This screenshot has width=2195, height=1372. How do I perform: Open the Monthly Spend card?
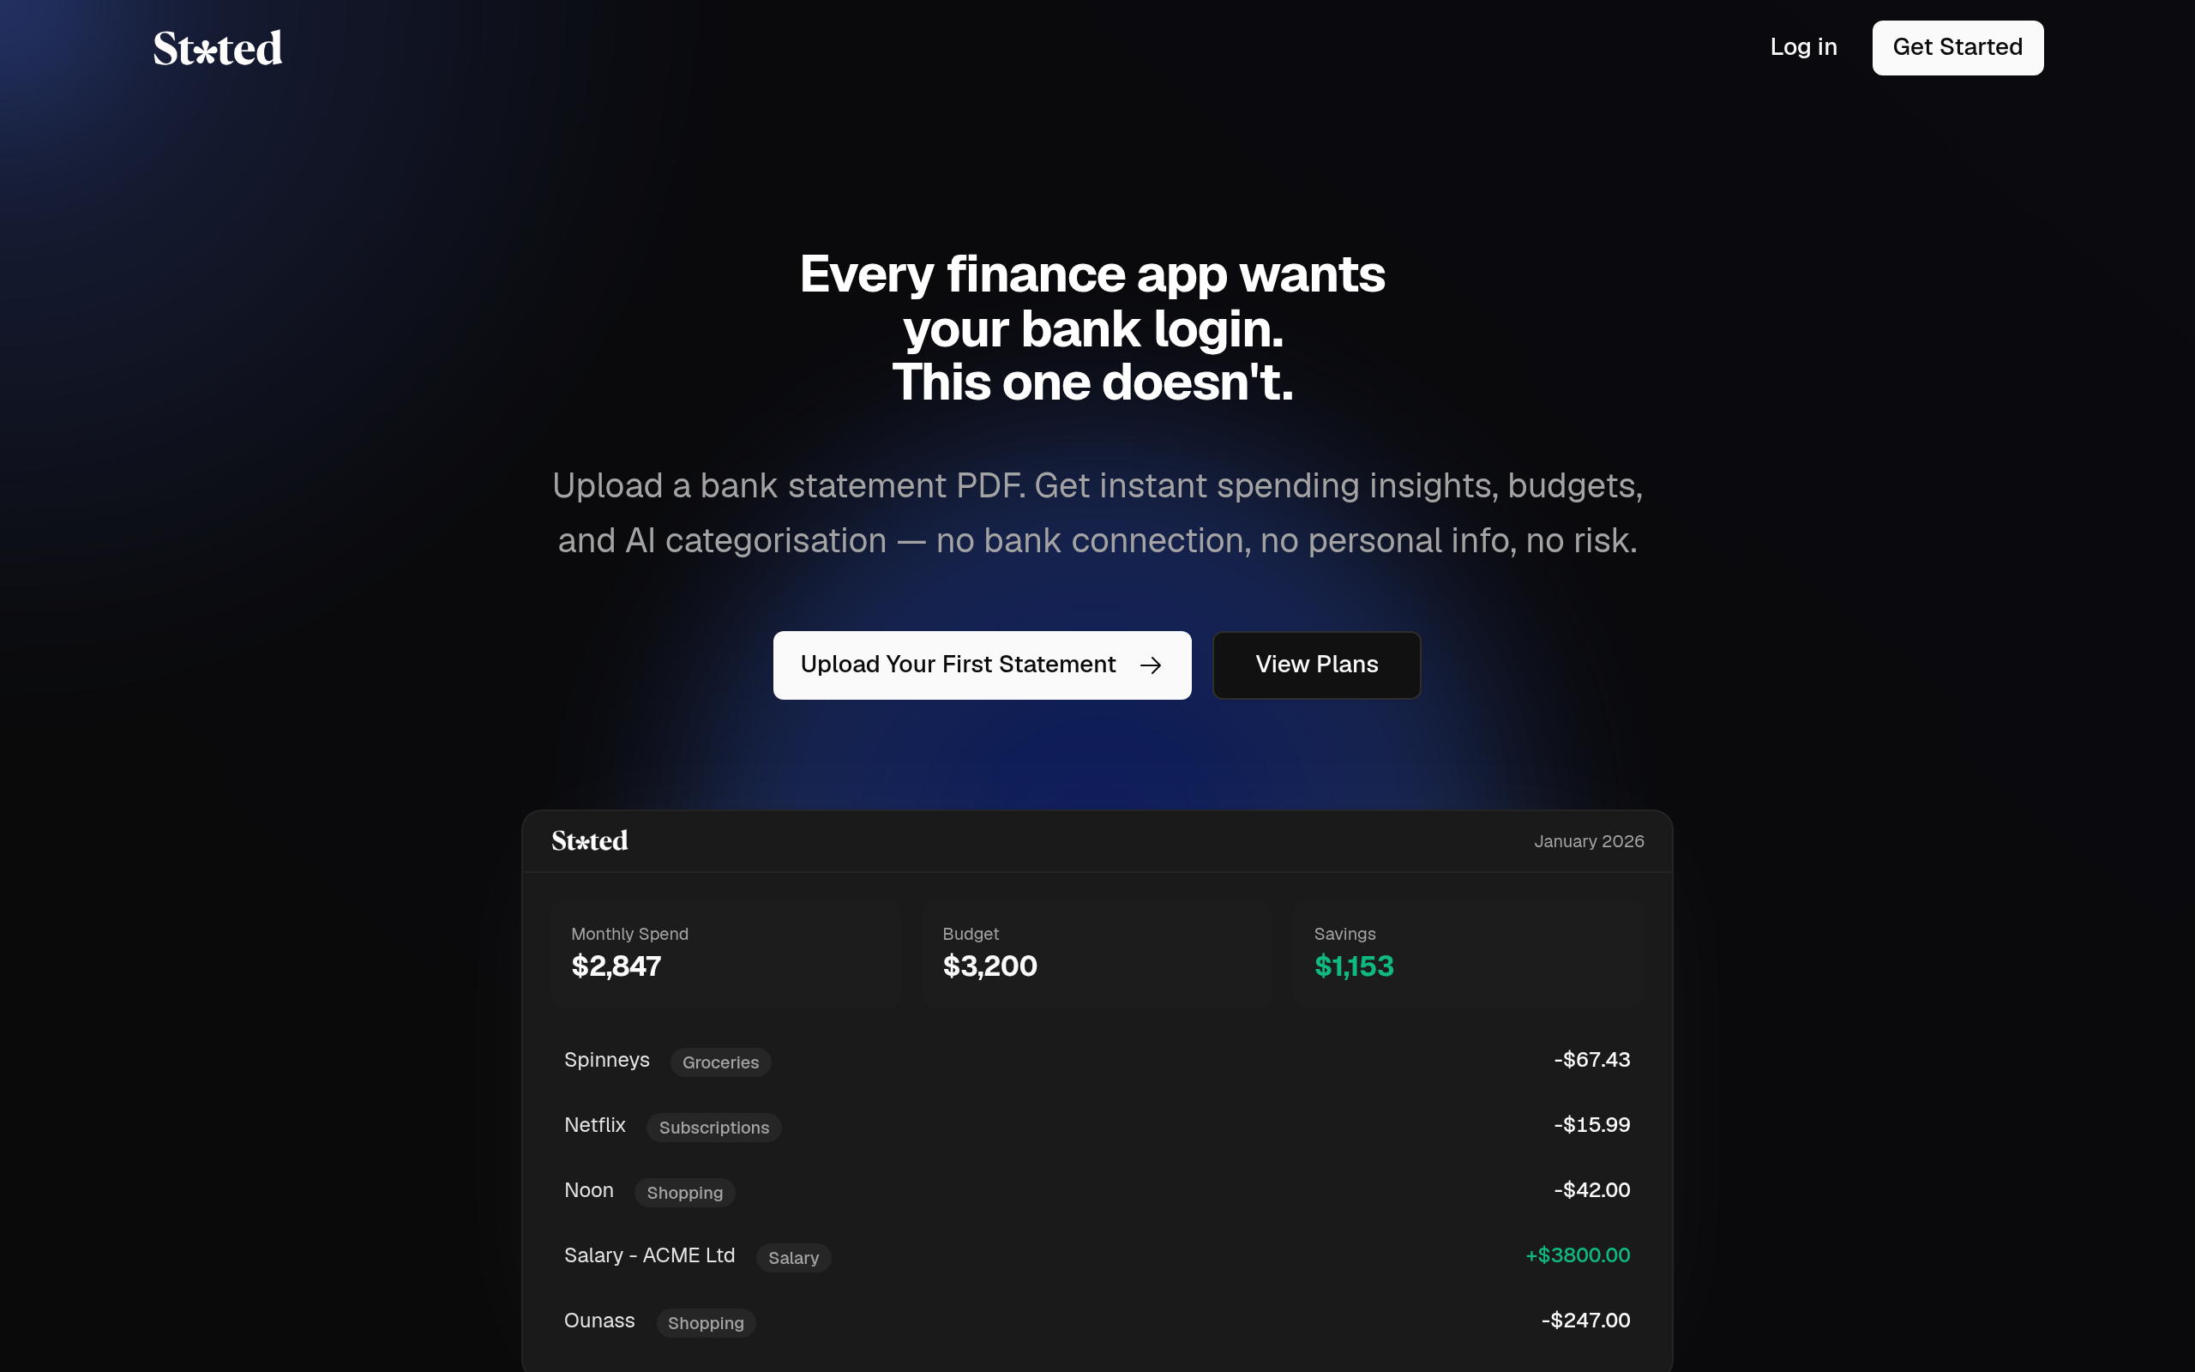[725, 954]
